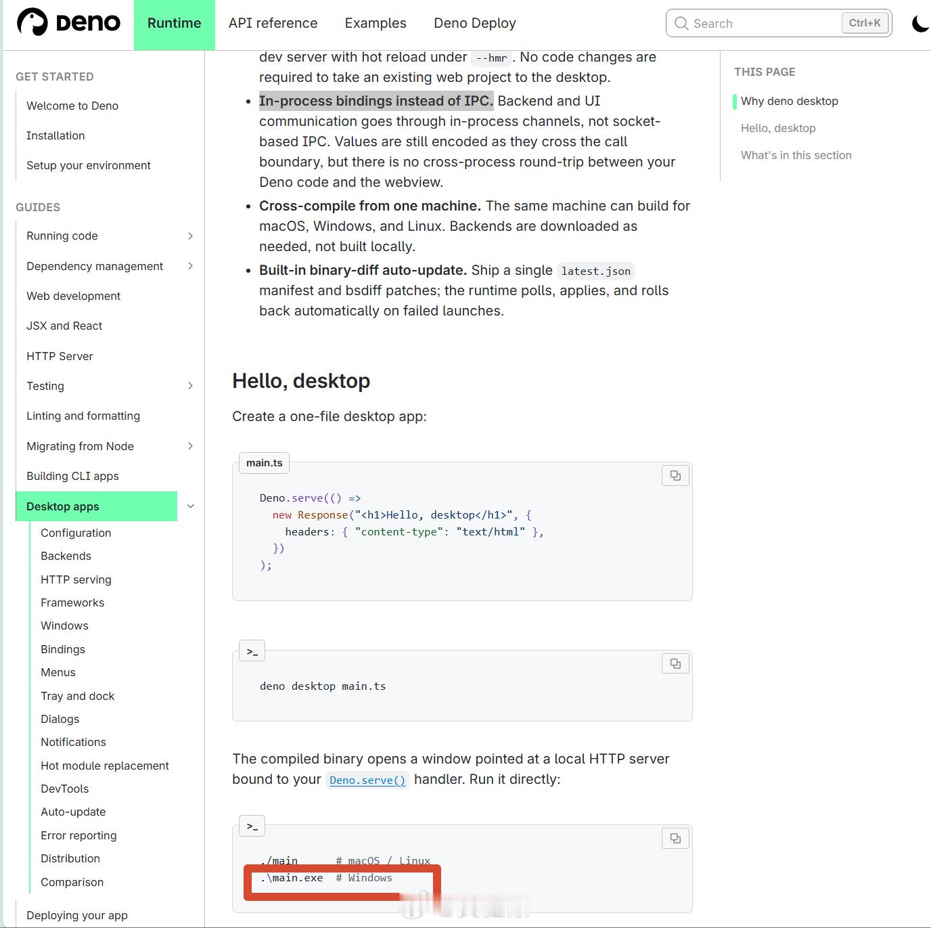Open the Notifications subpage
The width and height of the screenshot is (931, 928).
tap(73, 742)
